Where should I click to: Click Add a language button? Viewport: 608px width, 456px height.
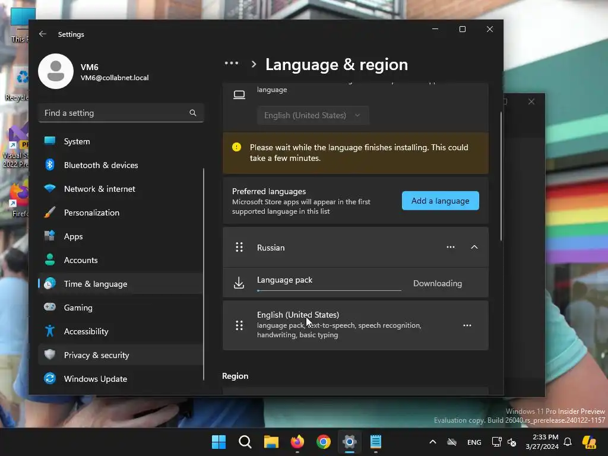440,201
